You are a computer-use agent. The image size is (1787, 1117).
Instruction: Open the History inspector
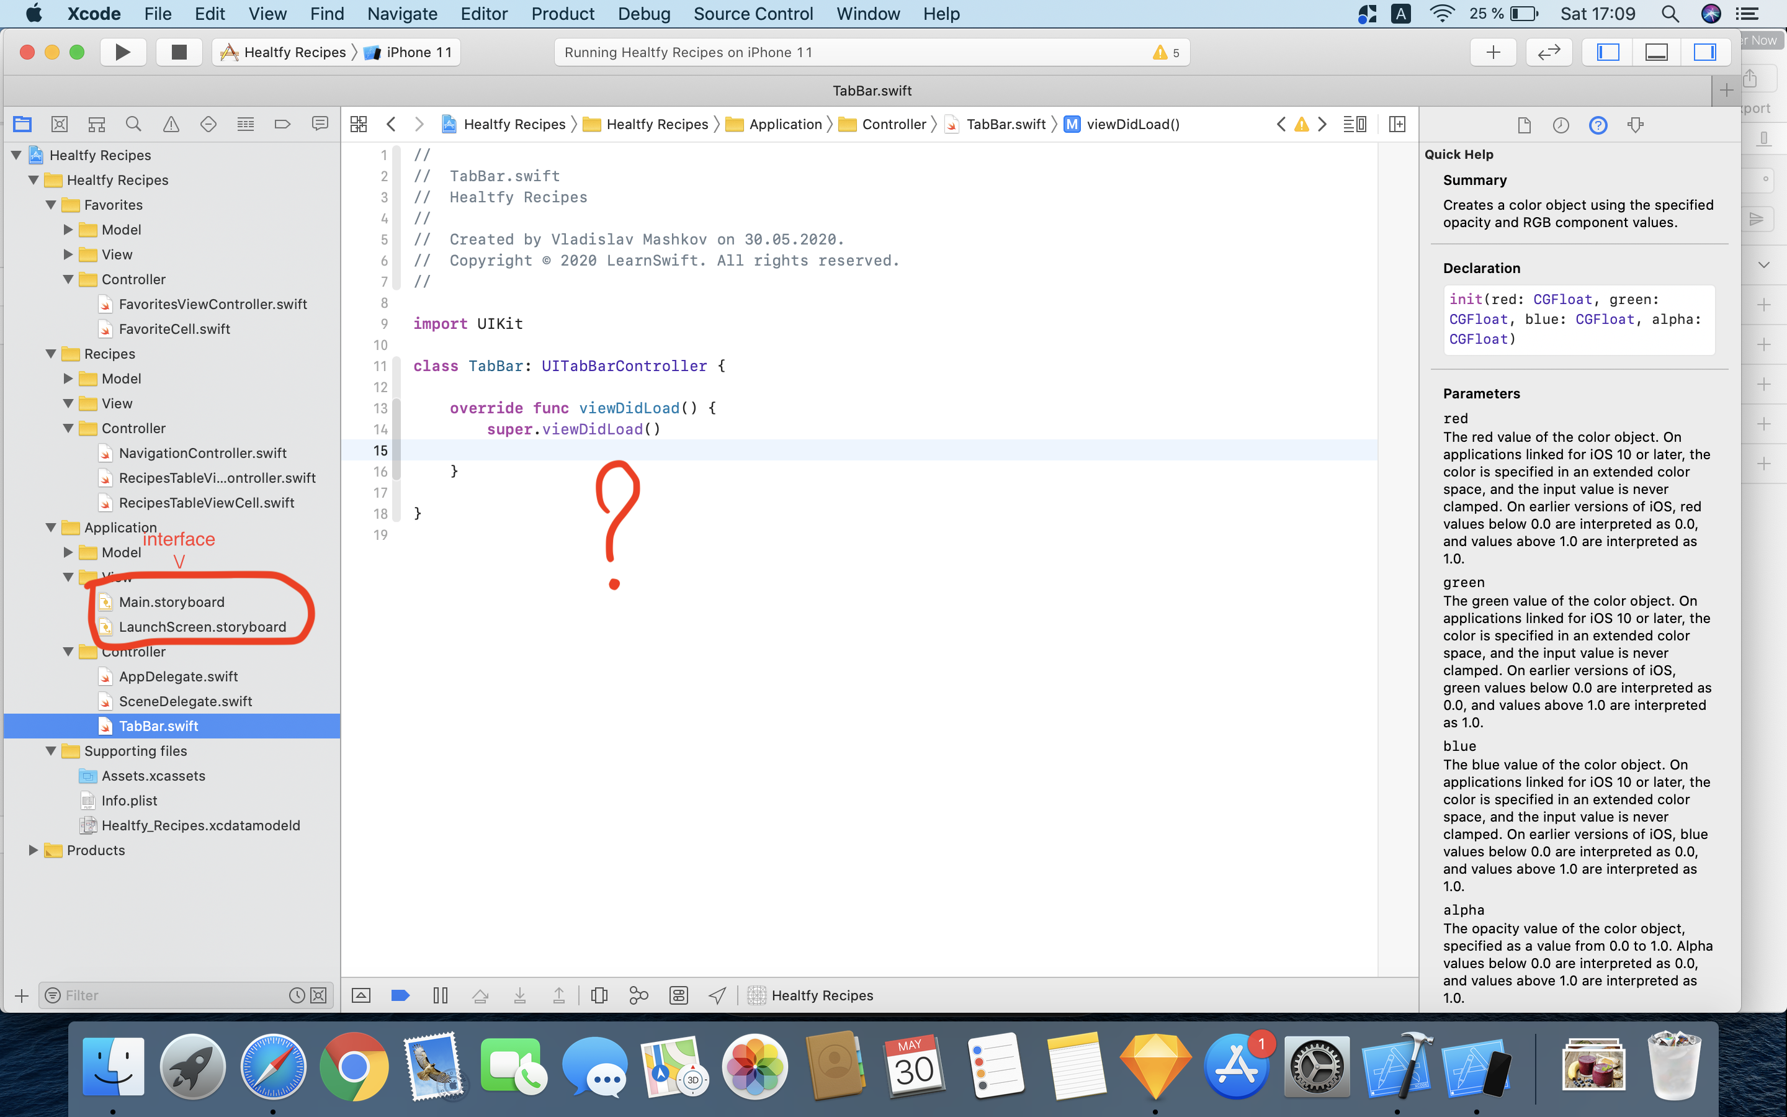point(1561,125)
